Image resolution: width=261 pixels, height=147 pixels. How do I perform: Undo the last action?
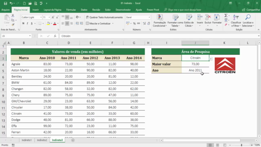point(11,3)
